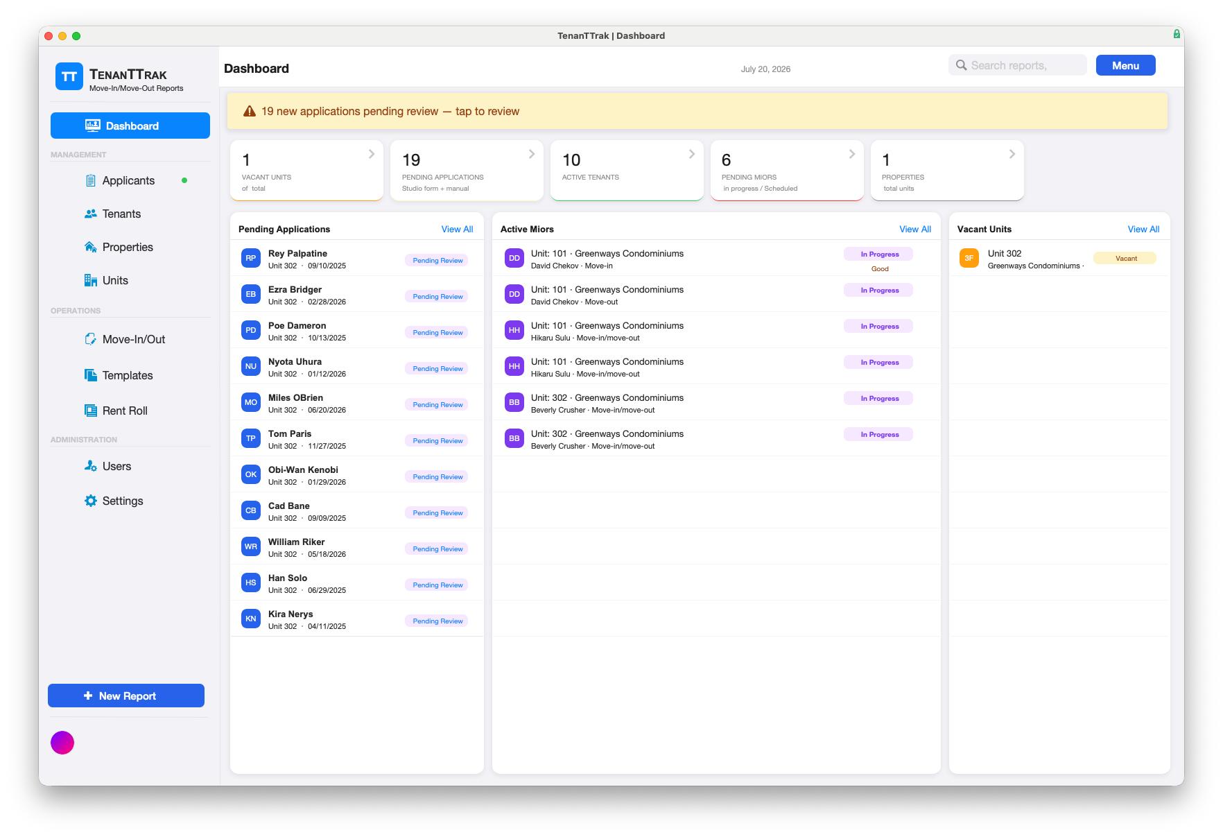
Task: Open Kira Nerys's application row
Action: pyautogui.click(x=357, y=619)
